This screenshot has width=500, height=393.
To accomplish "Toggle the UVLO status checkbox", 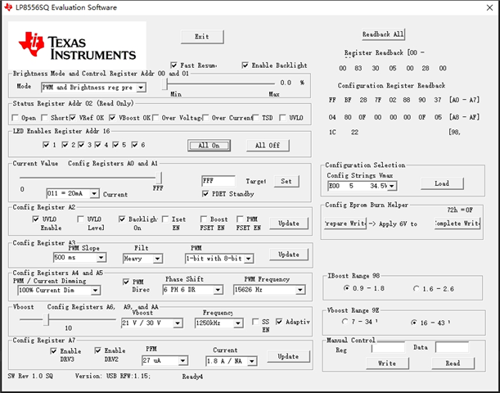I will tap(282, 118).
